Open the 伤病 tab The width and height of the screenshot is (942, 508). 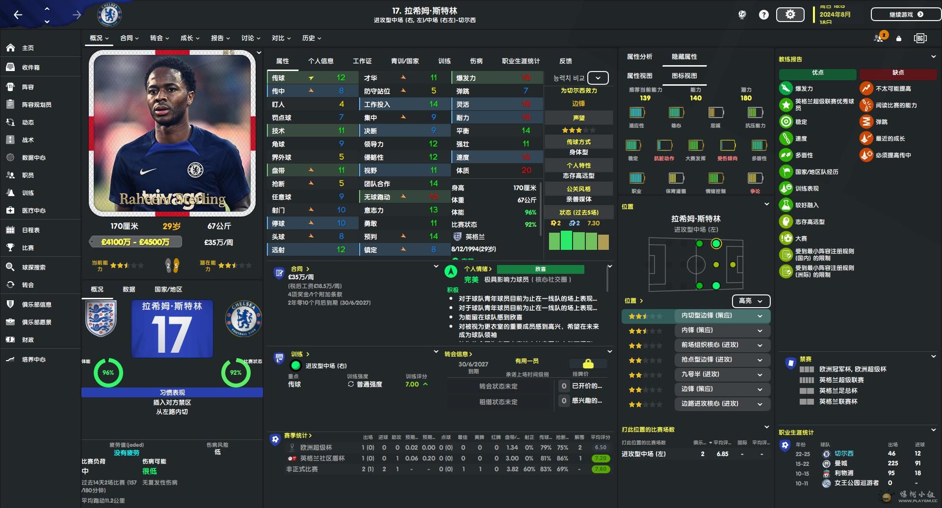[x=476, y=61]
